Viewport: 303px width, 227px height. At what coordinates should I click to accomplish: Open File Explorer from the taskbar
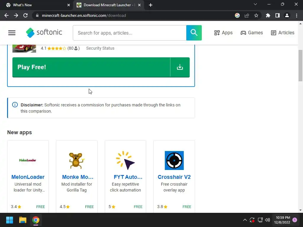pos(22,220)
